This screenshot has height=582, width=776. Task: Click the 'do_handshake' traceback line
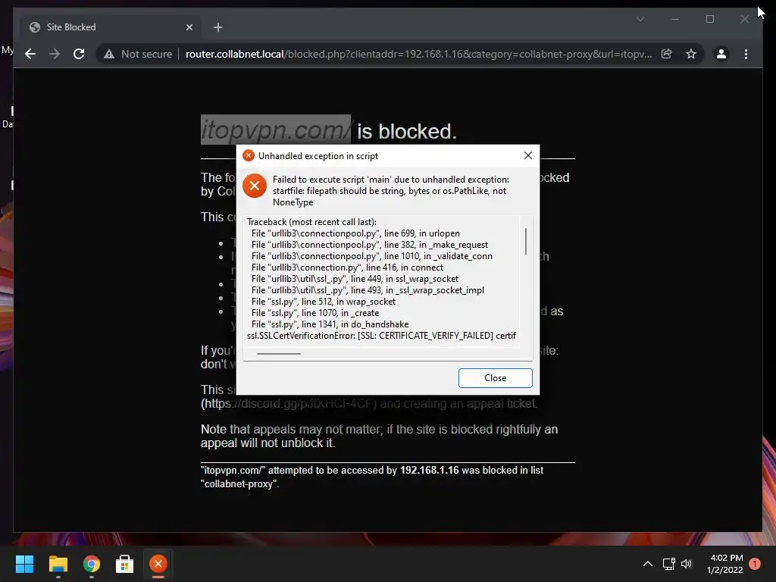(x=330, y=324)
